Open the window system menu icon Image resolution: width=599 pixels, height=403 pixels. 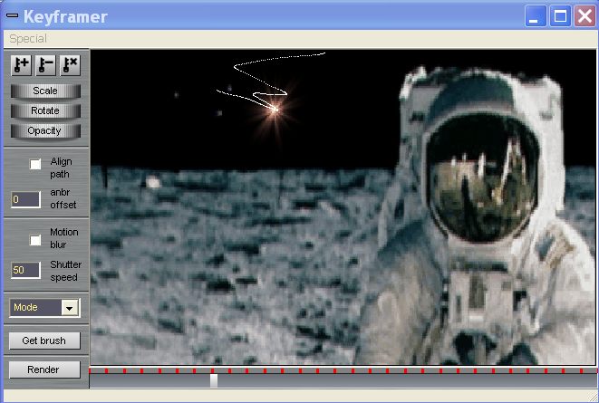[x=12, y=16]
